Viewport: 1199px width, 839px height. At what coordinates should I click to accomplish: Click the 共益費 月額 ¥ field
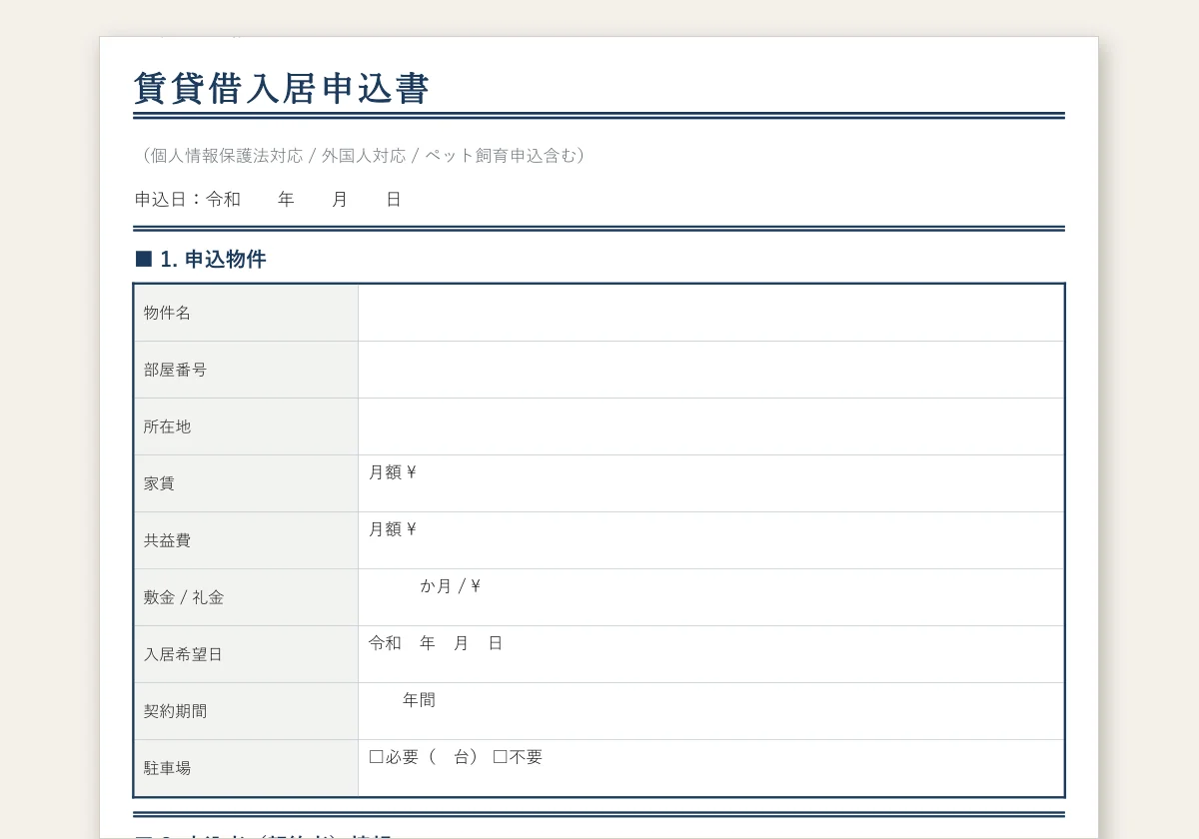tap(710, 540)
